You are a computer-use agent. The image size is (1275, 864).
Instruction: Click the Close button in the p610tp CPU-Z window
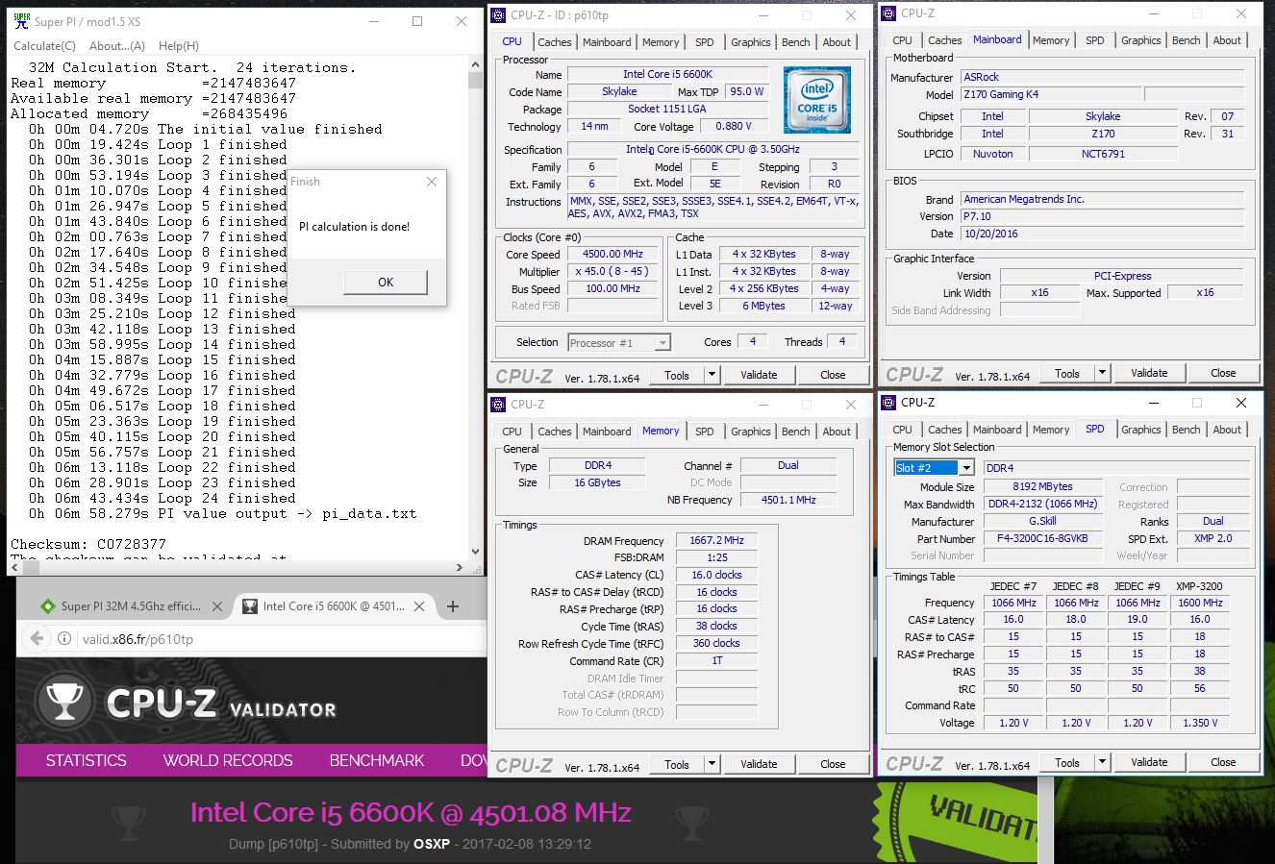tap(833, 375)
